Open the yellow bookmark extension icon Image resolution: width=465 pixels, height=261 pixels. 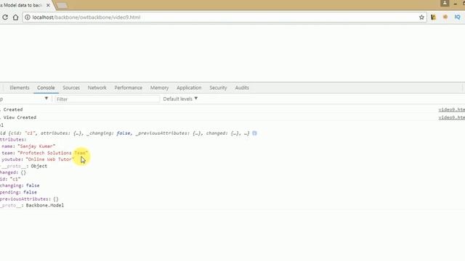click(x=433, y=17)
